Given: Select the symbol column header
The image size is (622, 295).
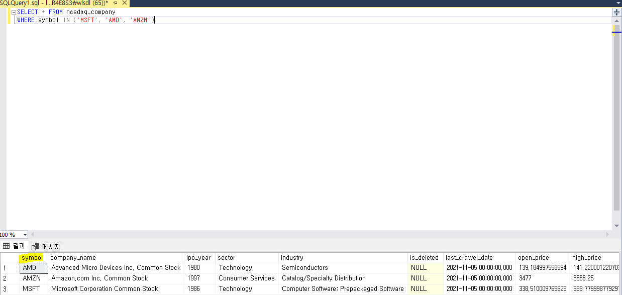Looking at the screenshot, I should 33,257.
